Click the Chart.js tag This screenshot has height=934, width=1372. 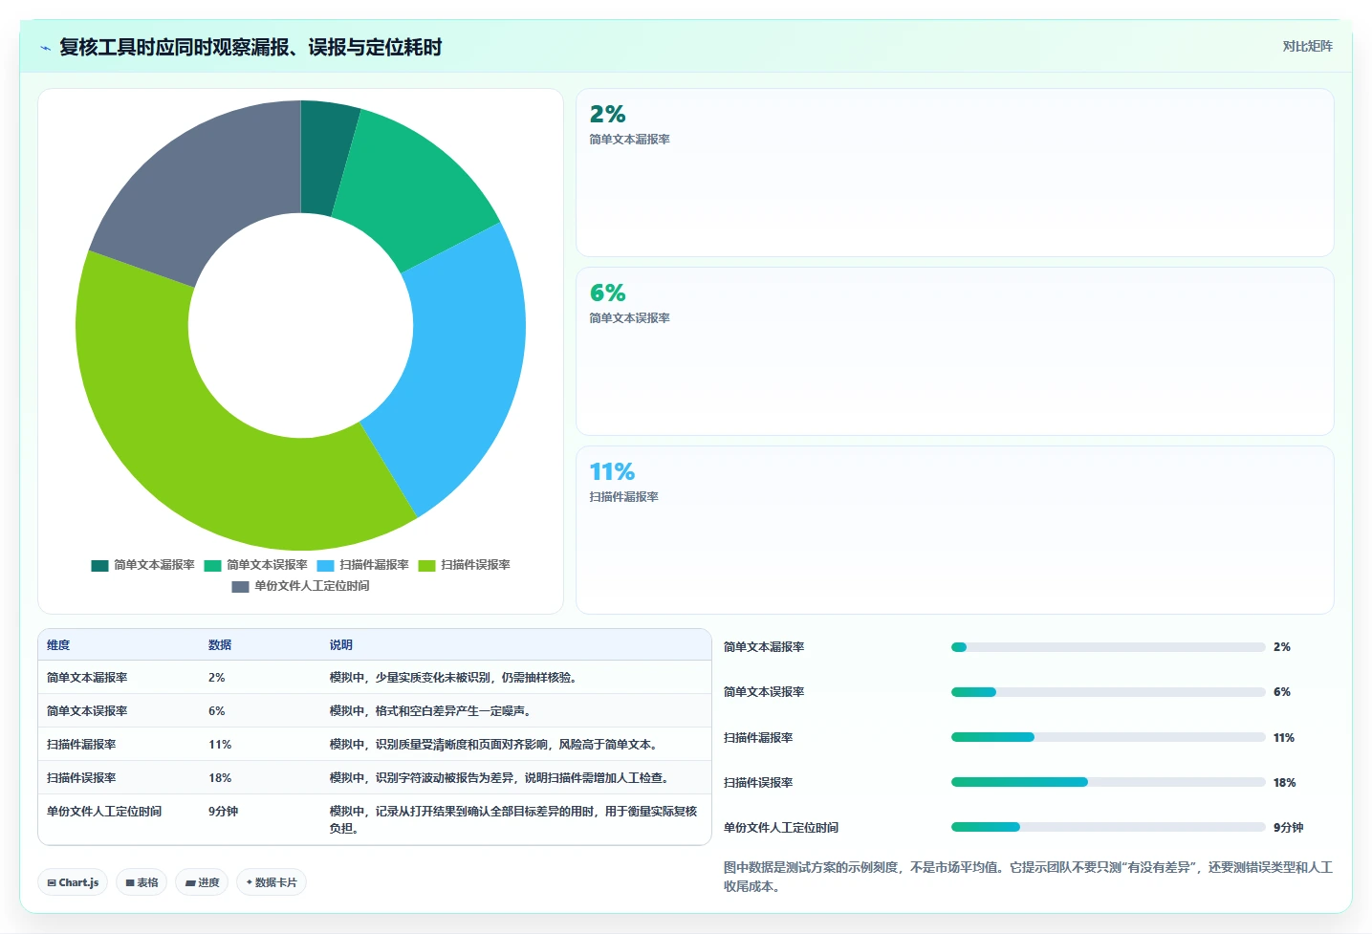pyautogui.click(x=73, y=882)
